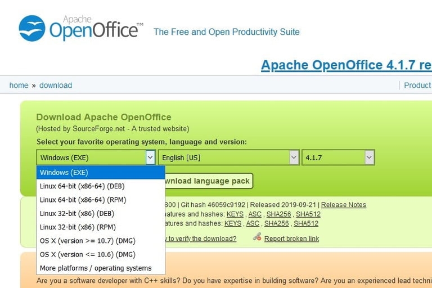
Task: Click the Download Apache OpenOffice heading
Action: point(103,117)
